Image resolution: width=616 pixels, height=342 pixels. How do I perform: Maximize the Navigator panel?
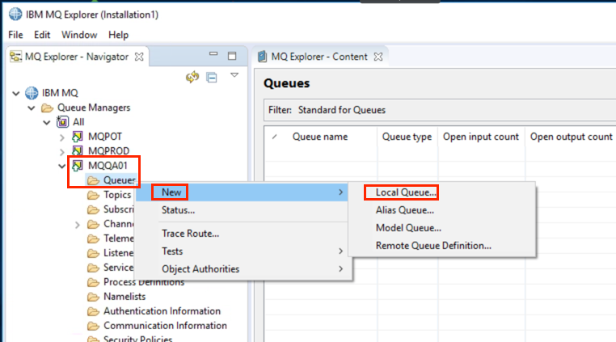pyautogui.click(x=232, y=56)
